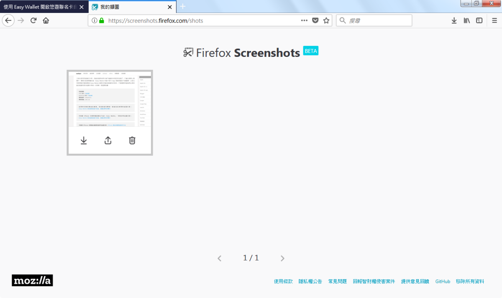Image resolution: width=502 pixels, height=298 pixels.
Task: Toggle the sidebar view
Action: (x=479, y=20)
